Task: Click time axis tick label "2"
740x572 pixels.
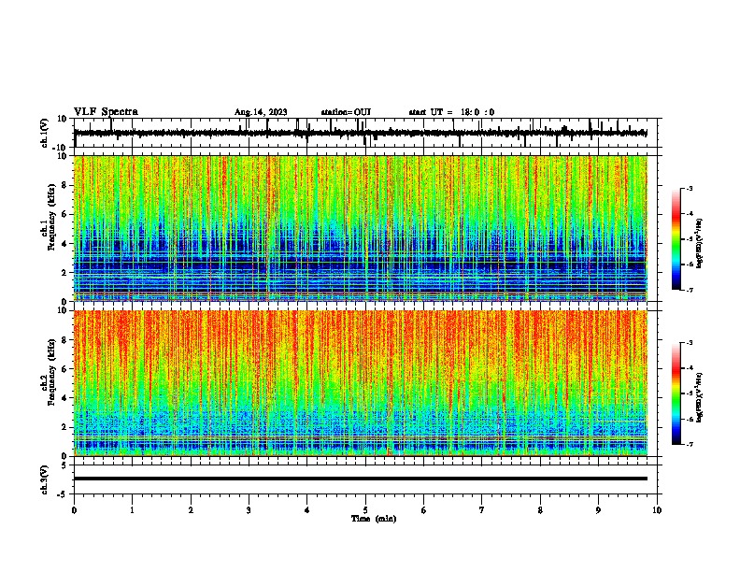Action: (191, 510)
